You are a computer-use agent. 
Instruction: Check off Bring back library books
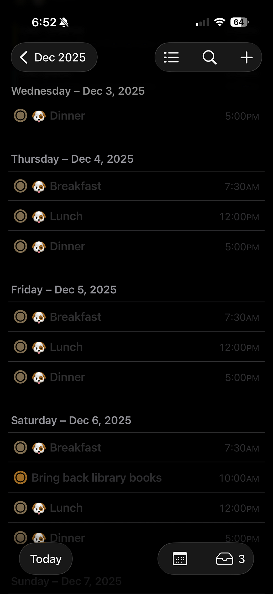tap(20, 478)
